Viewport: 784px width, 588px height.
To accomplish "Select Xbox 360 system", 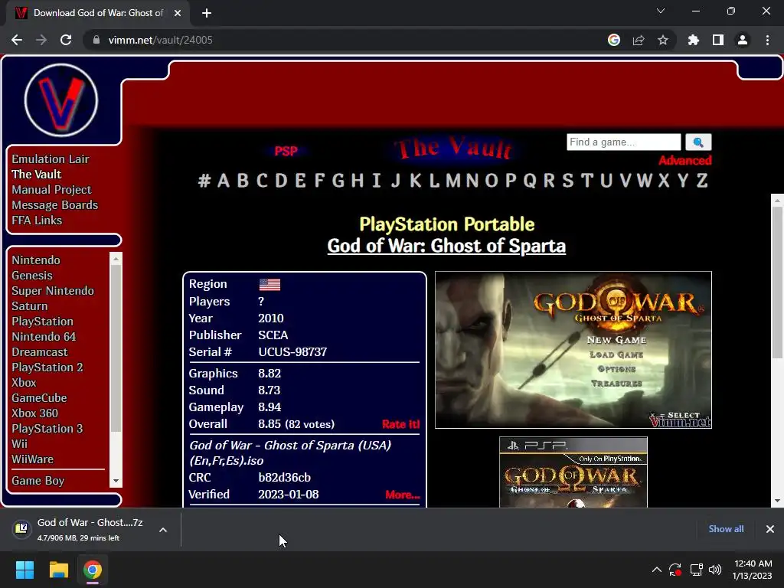I will [x=35, y=413].
